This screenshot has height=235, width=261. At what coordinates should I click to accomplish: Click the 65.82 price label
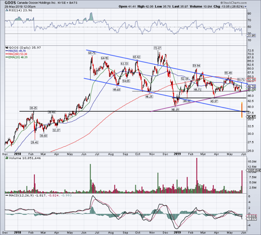(136, 57)
